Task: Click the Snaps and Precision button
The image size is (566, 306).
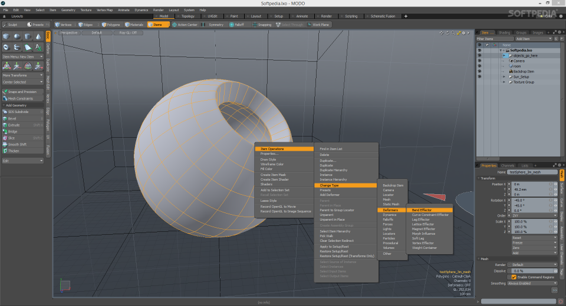Action: coord(22,92)
